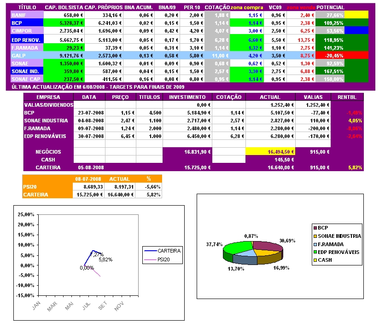Click the CIMPOR blue color cell
Screen dimensions: 385x334
[356, 30]
